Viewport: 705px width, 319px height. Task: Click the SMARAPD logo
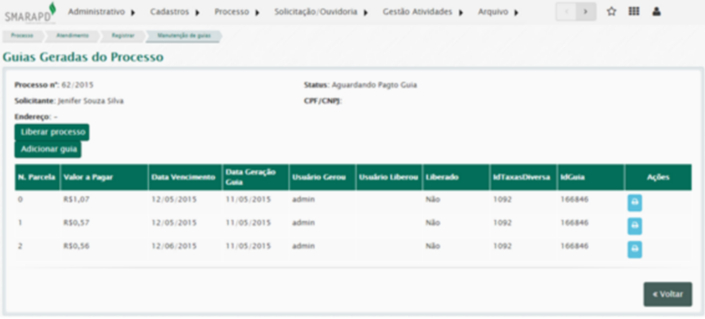[x=30, y=12]
